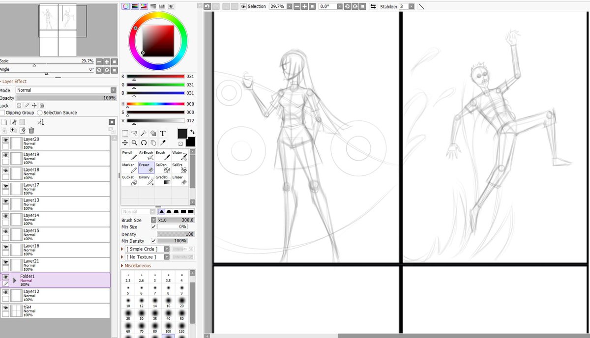Enable the Clipping Group checkbox
590x338 pixels.
3,113
